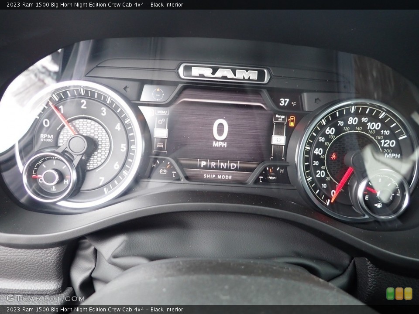419x314 pixels.
Task: Select the R gear indicator
Action: 213,165
